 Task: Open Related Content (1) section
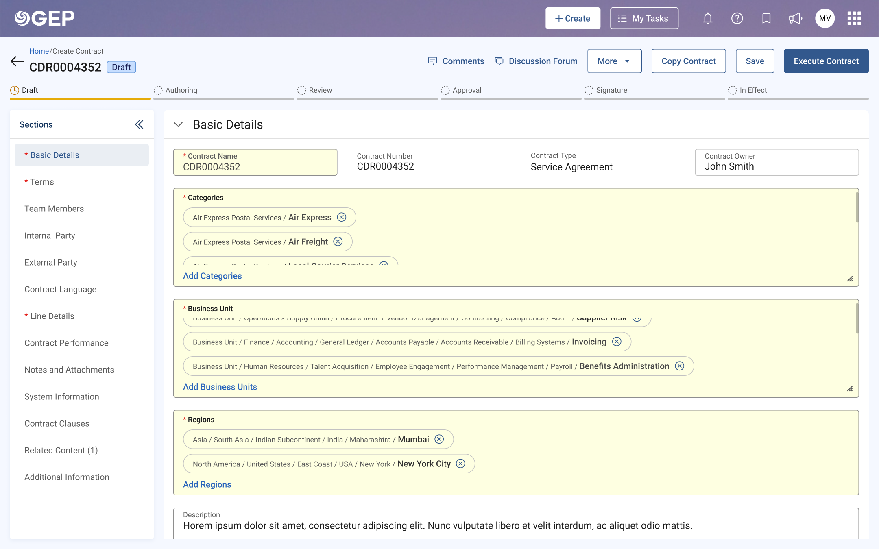[x=82, y=450]
